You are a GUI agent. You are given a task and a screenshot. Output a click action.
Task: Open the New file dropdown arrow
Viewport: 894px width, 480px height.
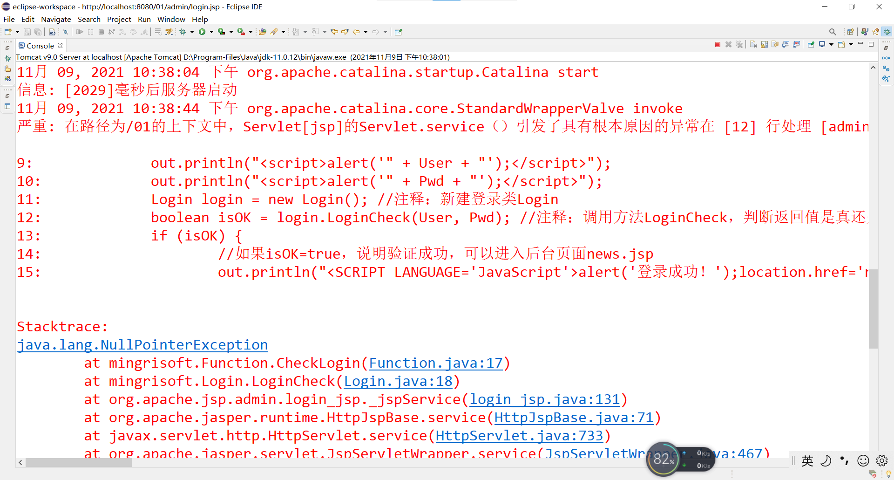point(17,32)
